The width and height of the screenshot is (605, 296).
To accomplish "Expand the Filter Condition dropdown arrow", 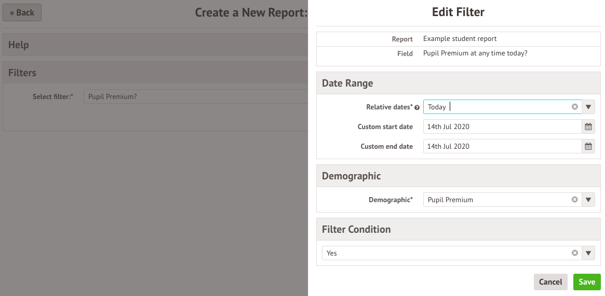I will (x=588, y=253).
